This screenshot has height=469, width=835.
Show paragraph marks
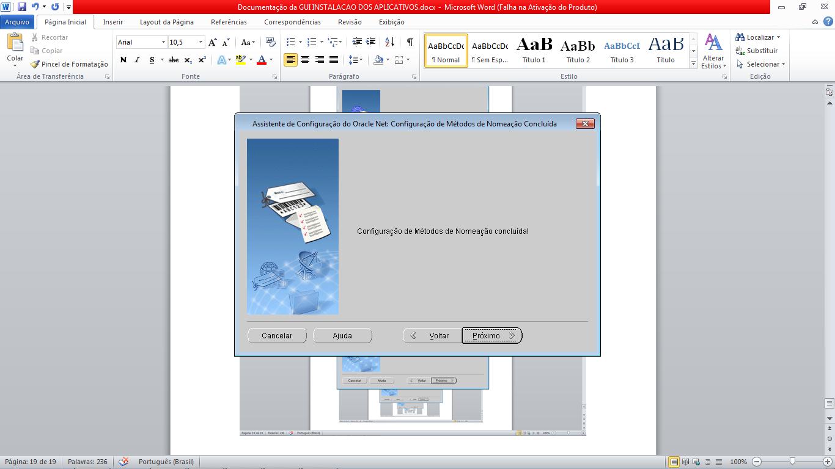click(x=409, y=43)
